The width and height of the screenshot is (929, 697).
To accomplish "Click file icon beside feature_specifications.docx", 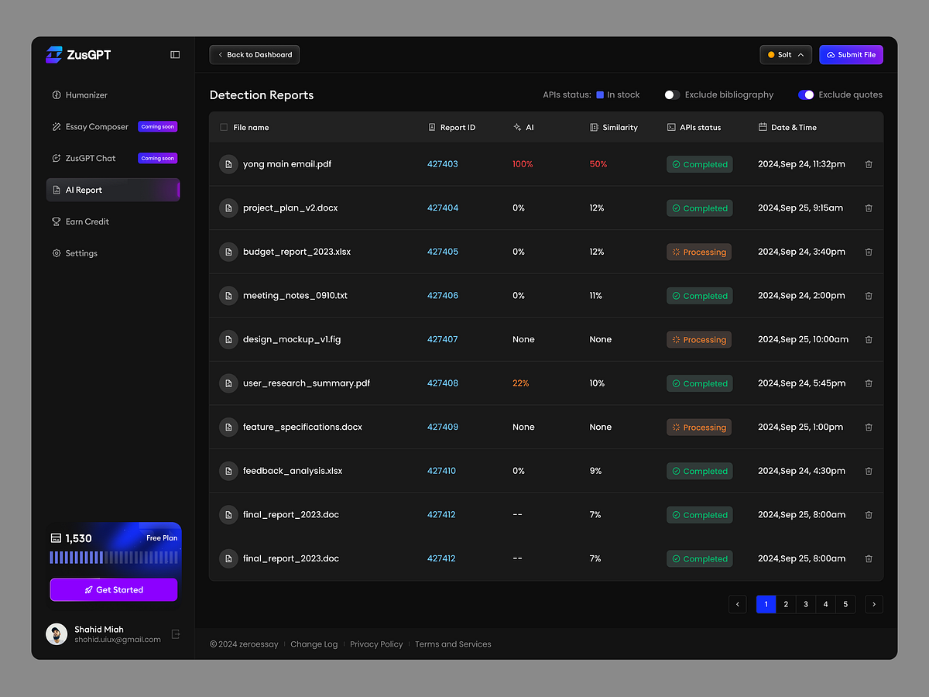I will pyautogui.click(x=228, y=427).
